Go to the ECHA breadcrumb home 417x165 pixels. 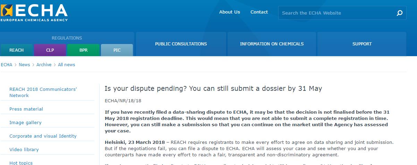pos(7,65)
